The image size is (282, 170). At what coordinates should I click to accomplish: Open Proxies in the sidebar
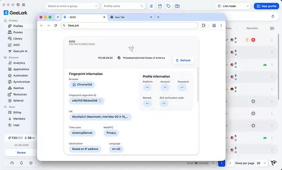click(x=18, y=32)
